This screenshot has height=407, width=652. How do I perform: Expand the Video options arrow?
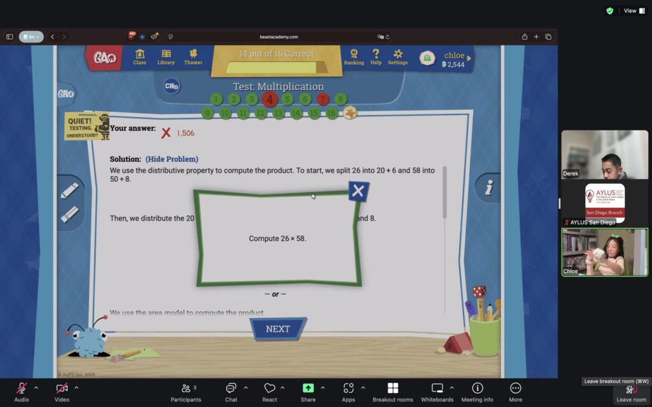coord(76,387)
